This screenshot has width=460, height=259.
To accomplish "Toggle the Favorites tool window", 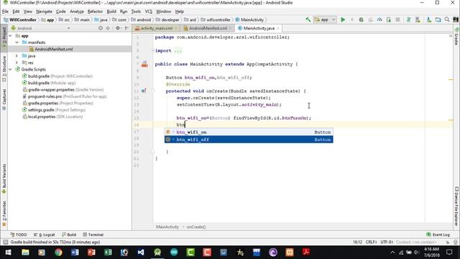I will (4, 214).
